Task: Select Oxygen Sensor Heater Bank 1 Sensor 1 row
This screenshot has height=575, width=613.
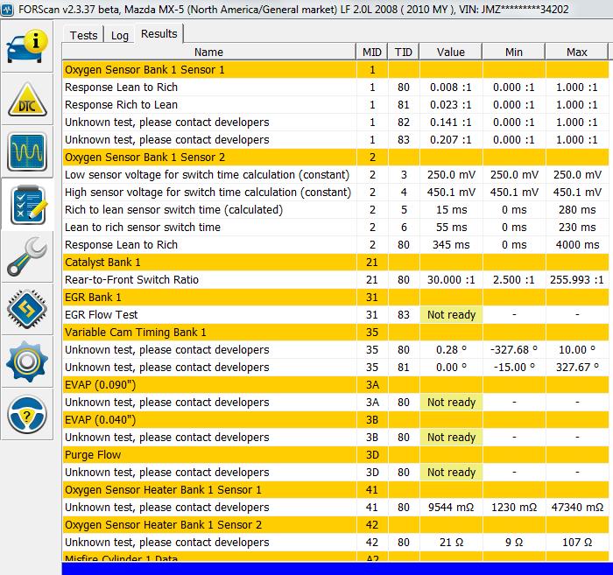Action: pos(335,490)
